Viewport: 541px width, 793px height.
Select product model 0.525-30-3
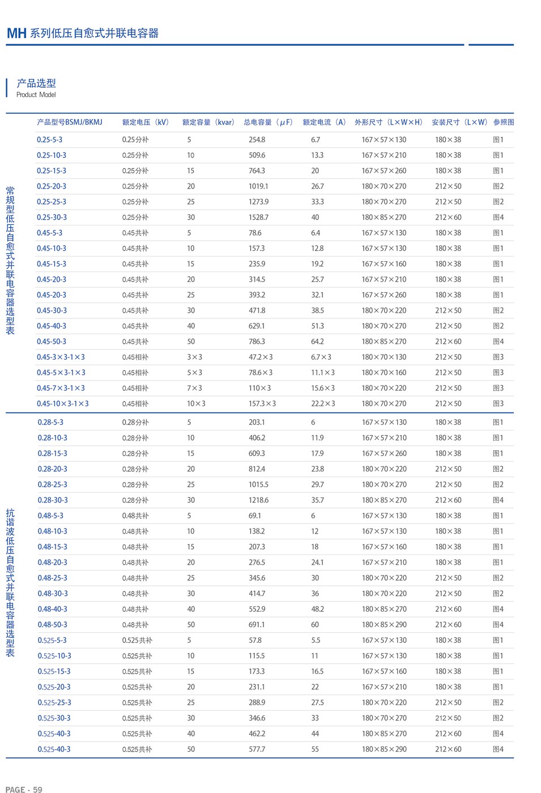tap(54, 718)
